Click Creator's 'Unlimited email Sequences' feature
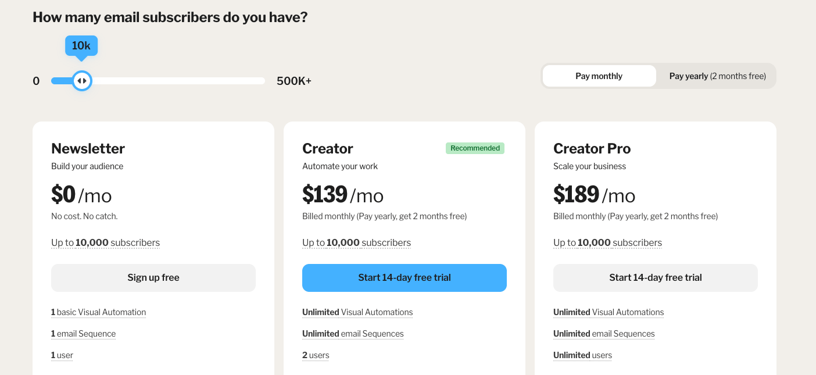Viewport: 816px width, 375px height. coord(353,334)
